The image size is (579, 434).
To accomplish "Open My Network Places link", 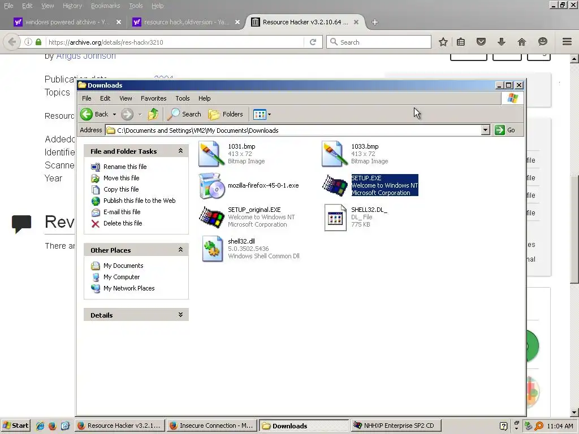I will click(129, 288).
